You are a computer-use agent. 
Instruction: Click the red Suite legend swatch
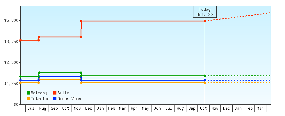(55, 93)
